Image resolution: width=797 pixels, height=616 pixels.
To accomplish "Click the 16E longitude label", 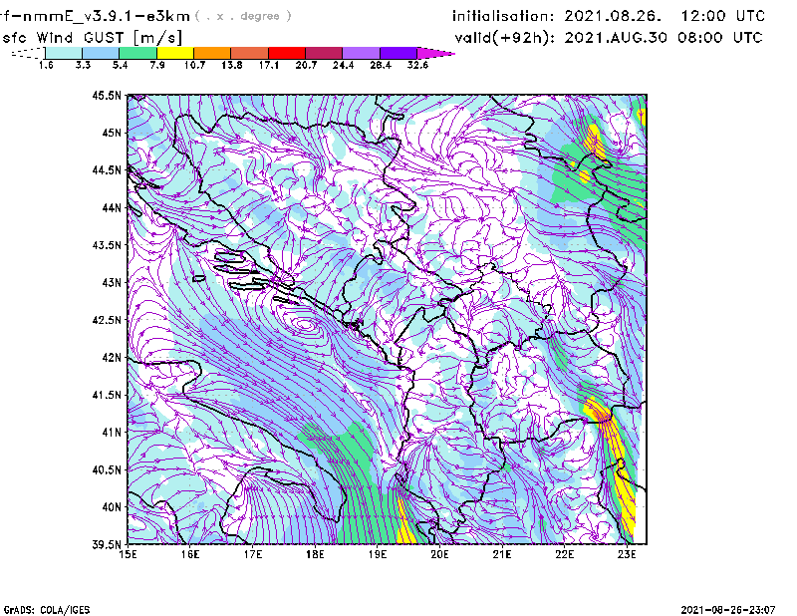I will [x=190, y=554].
